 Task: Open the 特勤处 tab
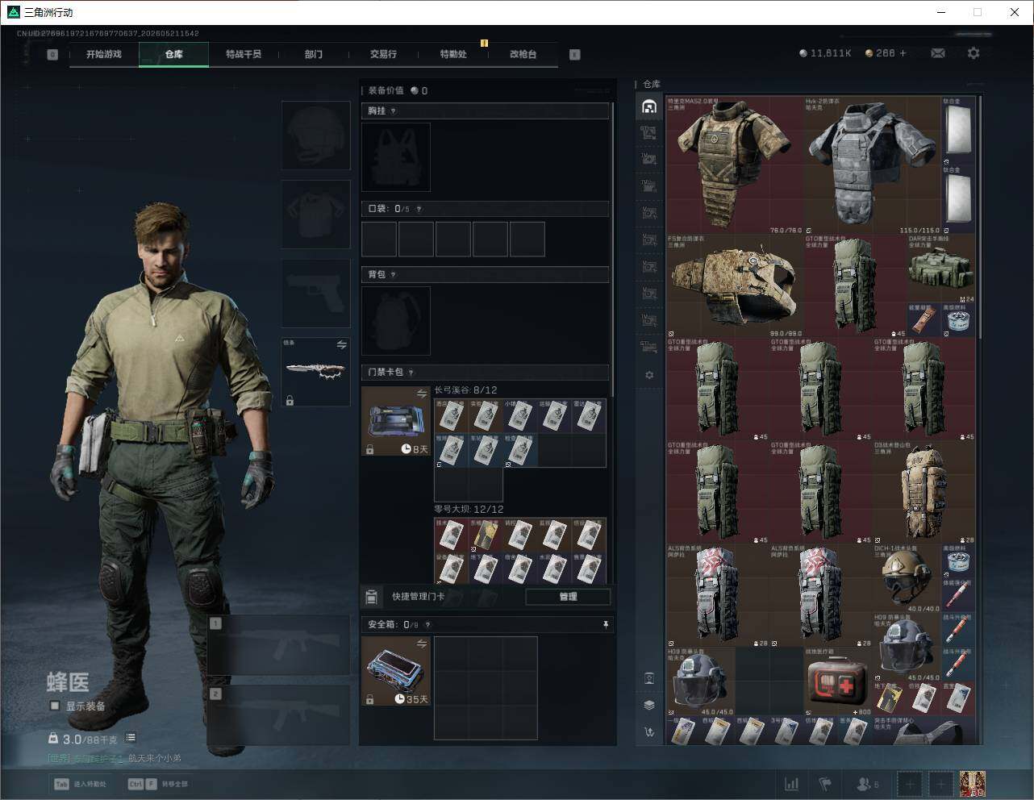pos(453,55)
